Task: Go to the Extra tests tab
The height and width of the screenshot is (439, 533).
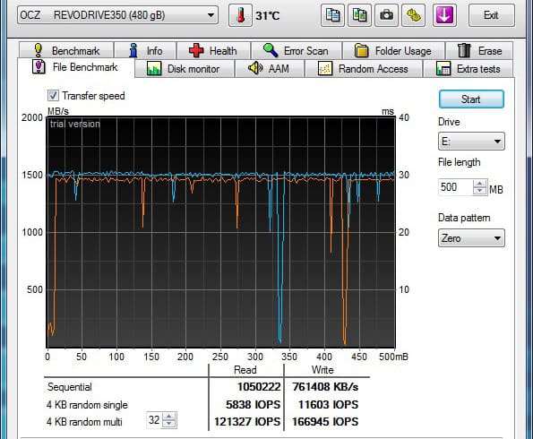Action: pos(469,69)
